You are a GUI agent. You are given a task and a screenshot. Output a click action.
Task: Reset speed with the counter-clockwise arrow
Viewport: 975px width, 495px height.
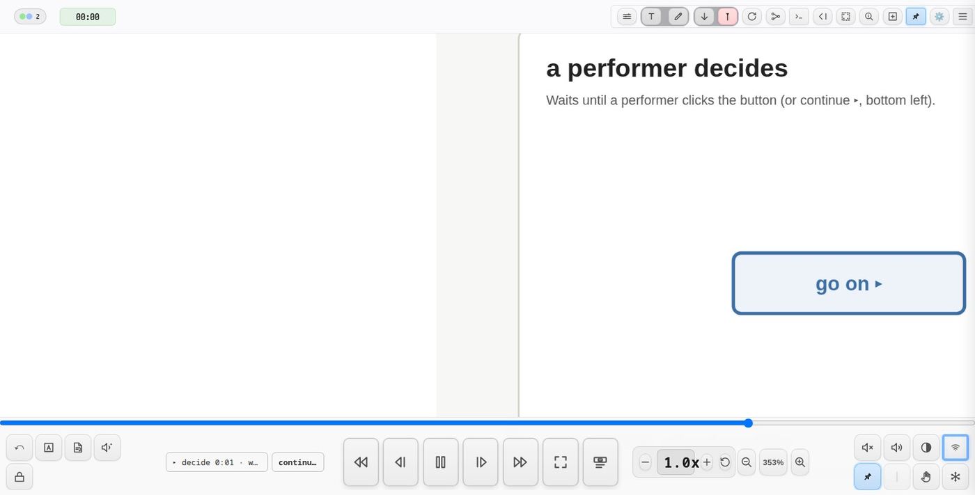pos(725,462)
